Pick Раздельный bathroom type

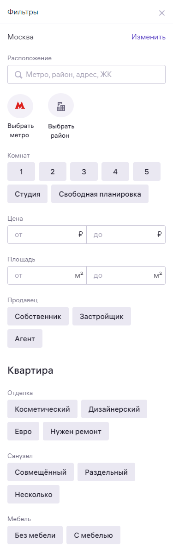pyautogui.click(x=106, y=472)
